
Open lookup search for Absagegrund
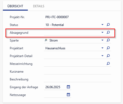point(108,32)
